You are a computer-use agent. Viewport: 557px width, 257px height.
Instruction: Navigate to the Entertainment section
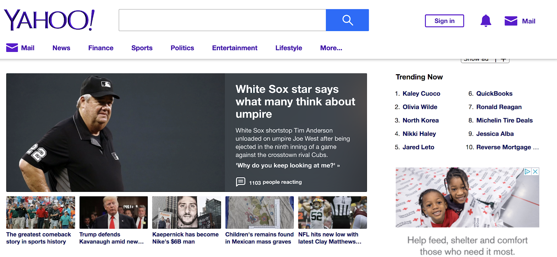(235, 48)
